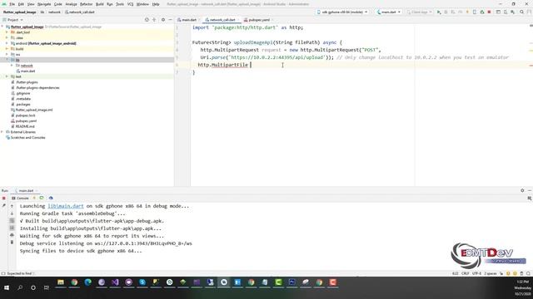The image size is (533, 299).
Task: Click the Console tab in Run panel
Action: point(20,198)
